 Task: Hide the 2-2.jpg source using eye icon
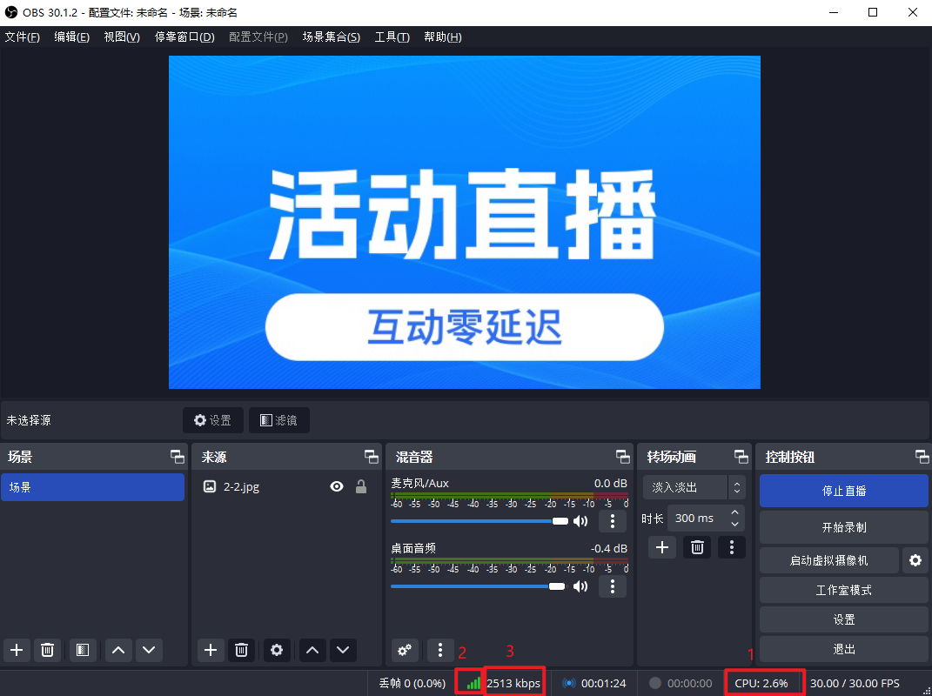pos(337,487)
